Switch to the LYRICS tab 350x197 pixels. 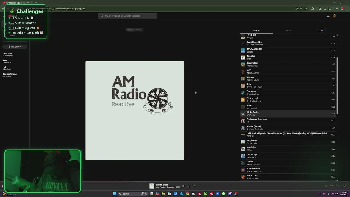(x=289, y=31)
